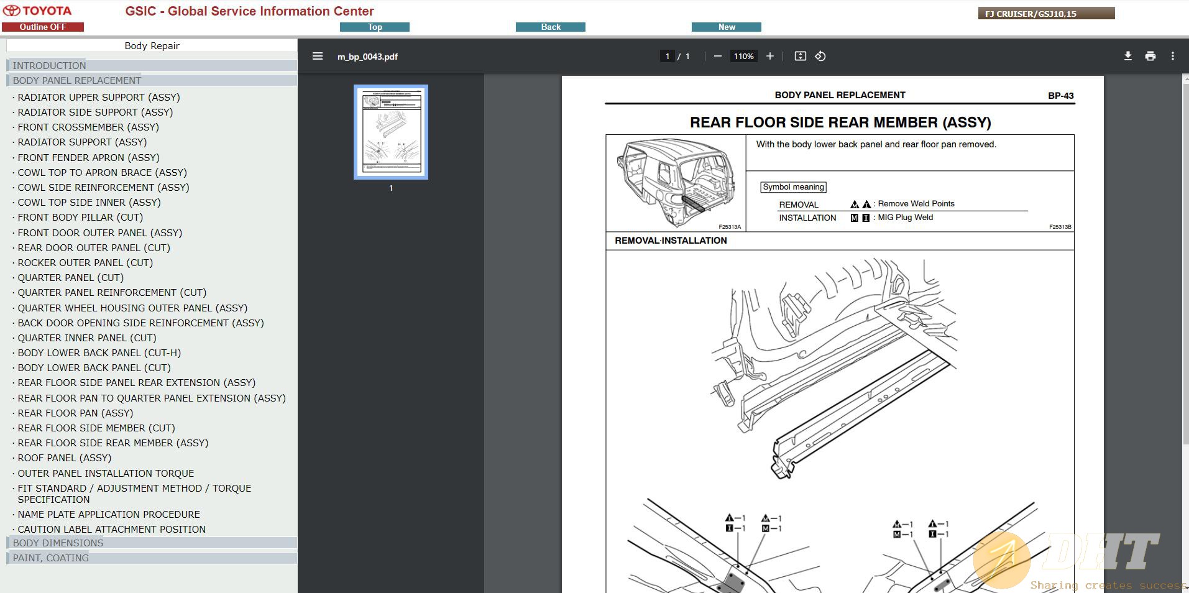Click the REAR FLOOR SIDE REAR MEMBER page title
Viewport: 1189px width, 593px height.
click(840, 122)
